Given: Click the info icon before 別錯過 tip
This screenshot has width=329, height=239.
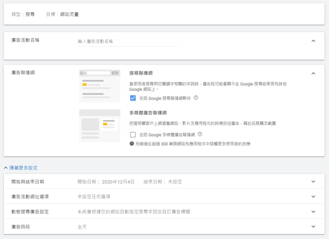Looking at the screenshot, I should coord(132,143).
